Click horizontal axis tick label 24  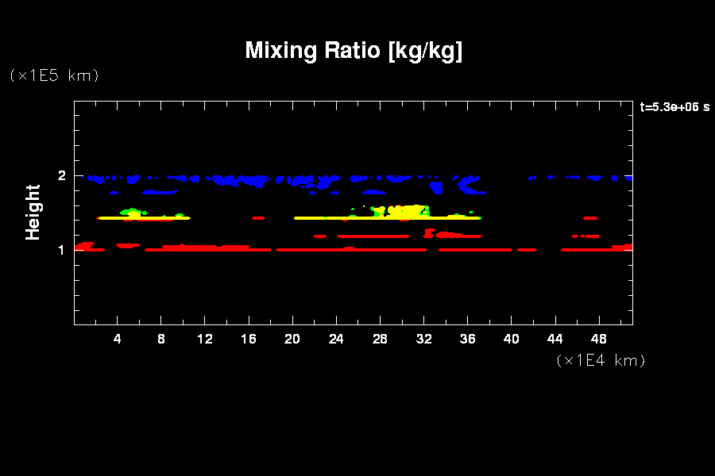pos(336,339)
